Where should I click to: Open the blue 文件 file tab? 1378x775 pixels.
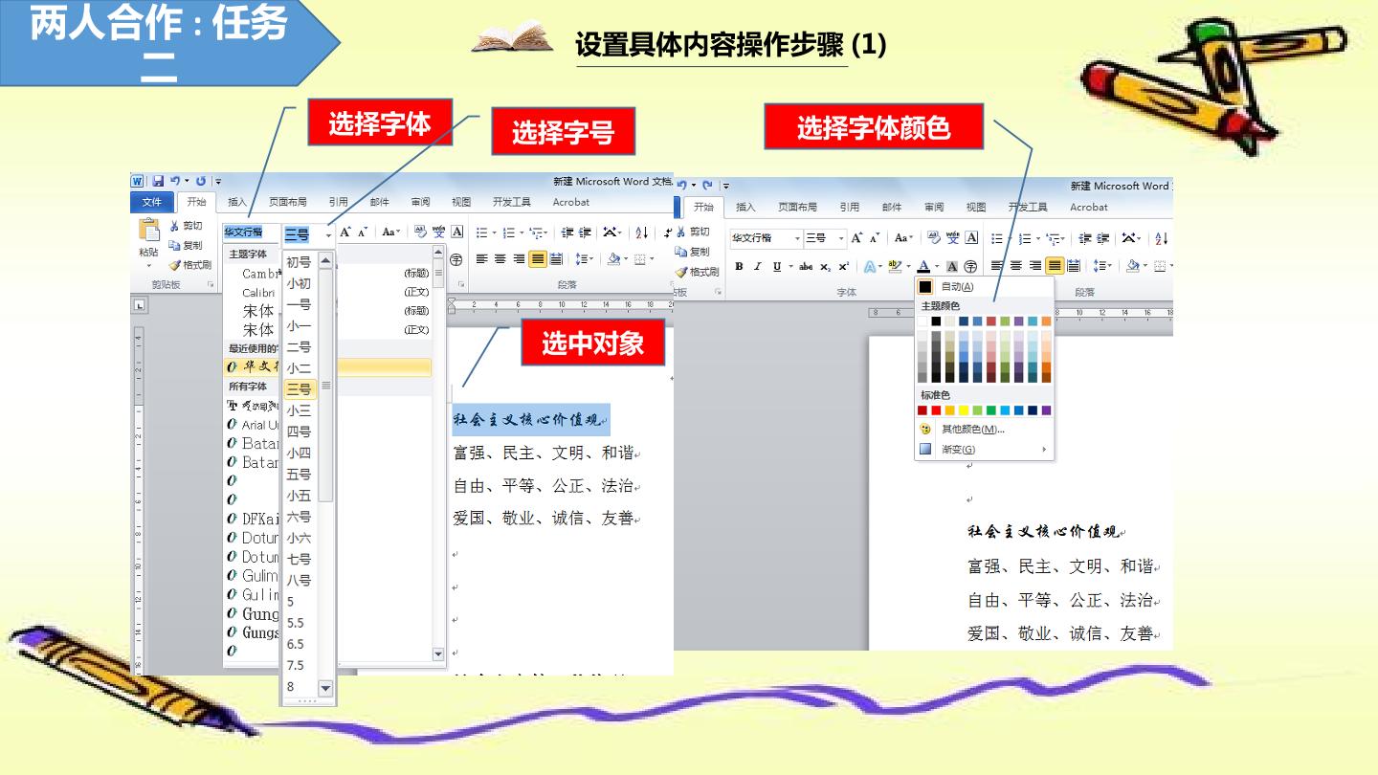(152, 202)
